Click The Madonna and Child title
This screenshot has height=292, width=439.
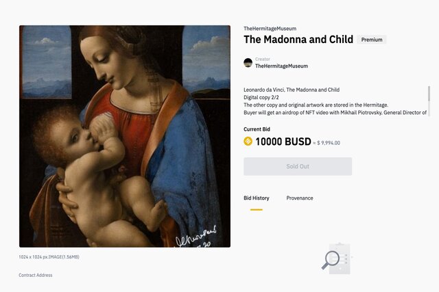[x=298, y=40]
